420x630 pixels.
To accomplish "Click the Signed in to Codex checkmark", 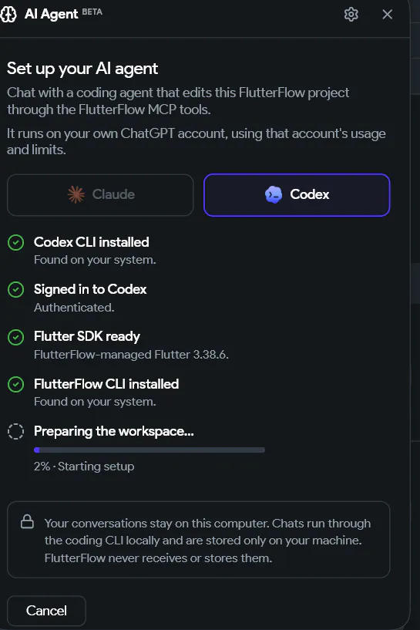I will pyautogui.click(x=15, y=290).
